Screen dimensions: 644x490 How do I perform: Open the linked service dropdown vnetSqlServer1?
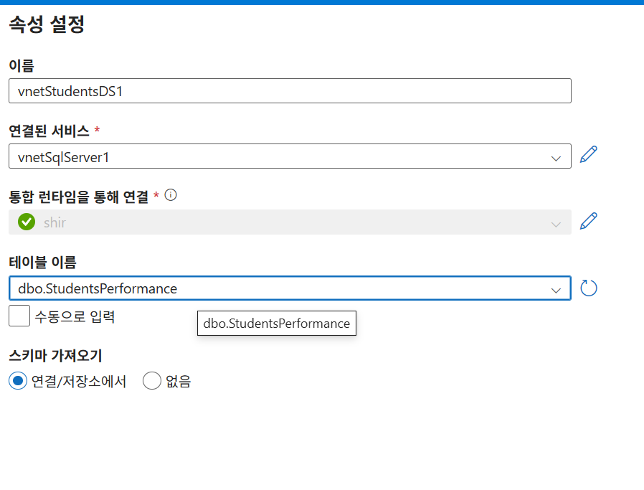point(290,156)
